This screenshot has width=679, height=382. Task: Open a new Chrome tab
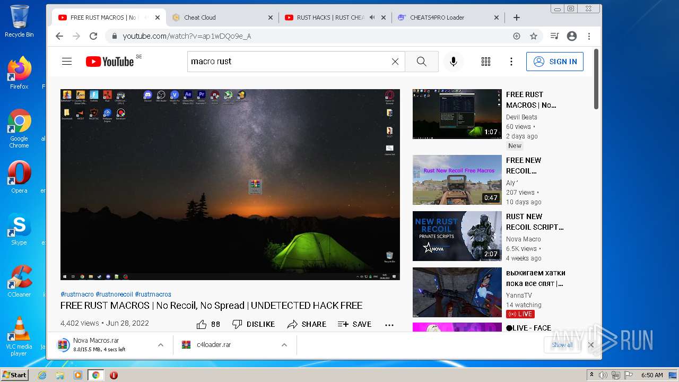tap(517, 18)
